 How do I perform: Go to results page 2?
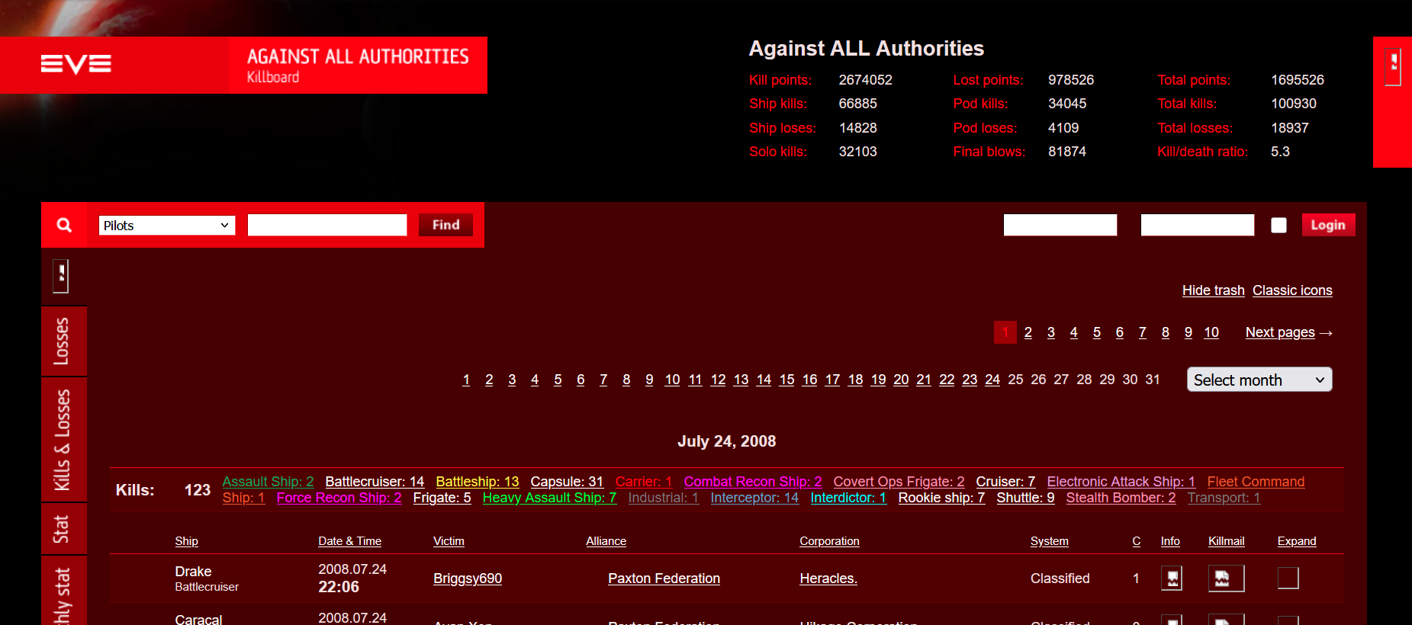1028,332
